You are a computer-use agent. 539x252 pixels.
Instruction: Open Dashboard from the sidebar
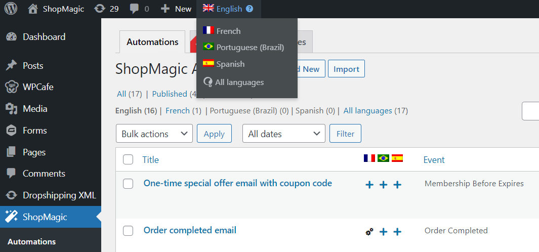[x=44, y=37]
